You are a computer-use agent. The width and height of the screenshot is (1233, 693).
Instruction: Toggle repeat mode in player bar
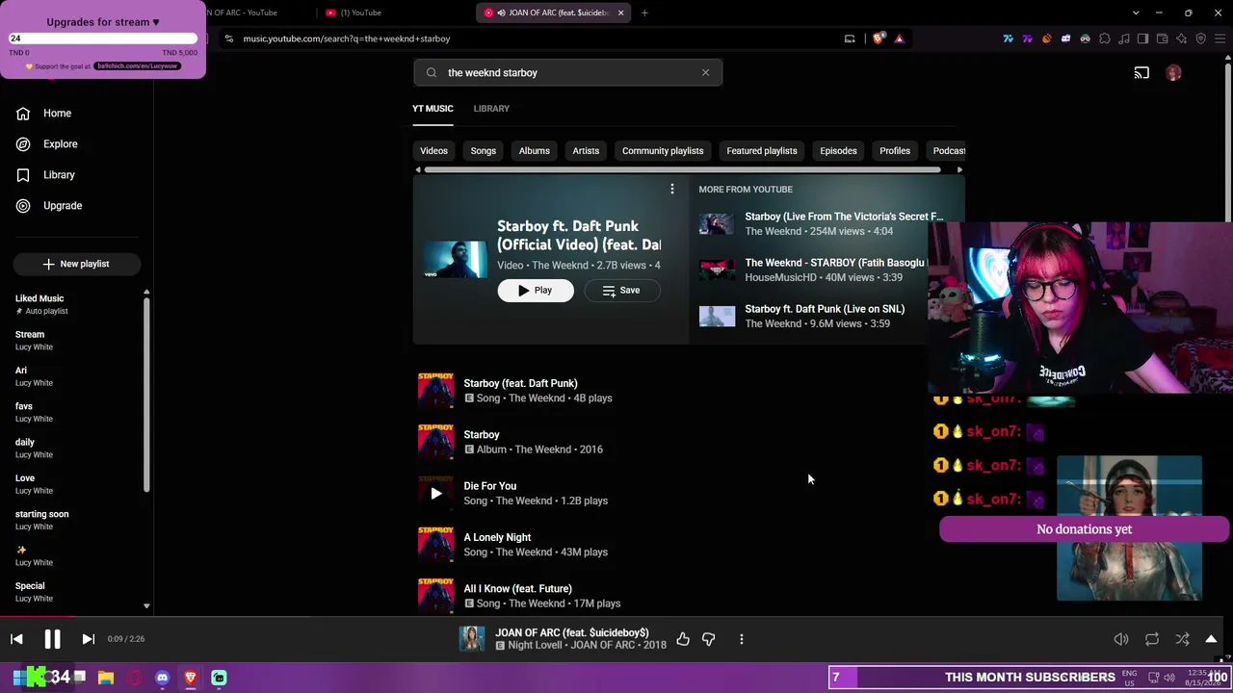pos(1152,639)
